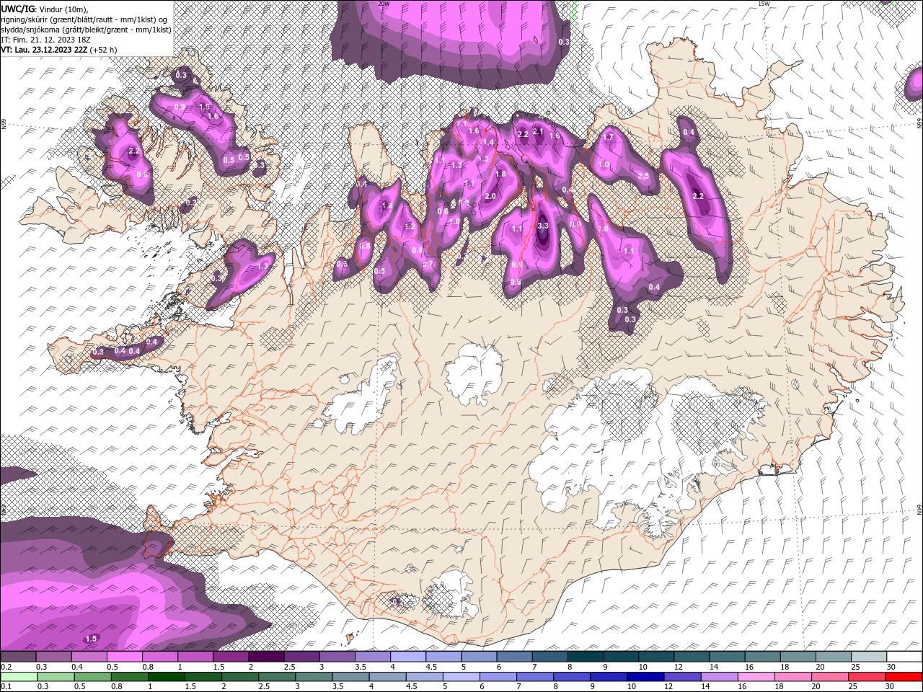Click the dark green swatch above 1 in lower legend
The width and height of the screenshot is (923, 692).
(166, 677)
